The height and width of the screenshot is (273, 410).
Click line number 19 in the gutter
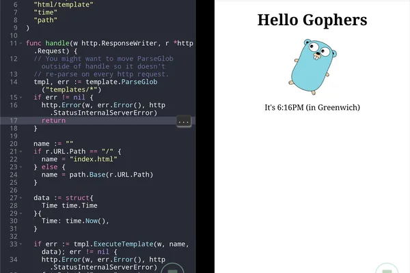(x=14, y=136)
